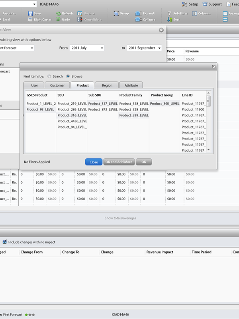
Task: Select Product_316_LEVEL in SBU column
Action: (x=72, y=115)
